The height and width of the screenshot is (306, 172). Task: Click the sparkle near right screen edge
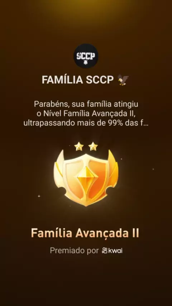pyautogui.click(x=153, y=169)
